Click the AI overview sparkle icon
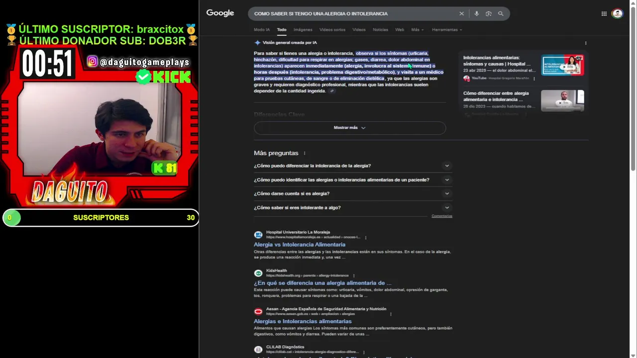 pos(257,43)
